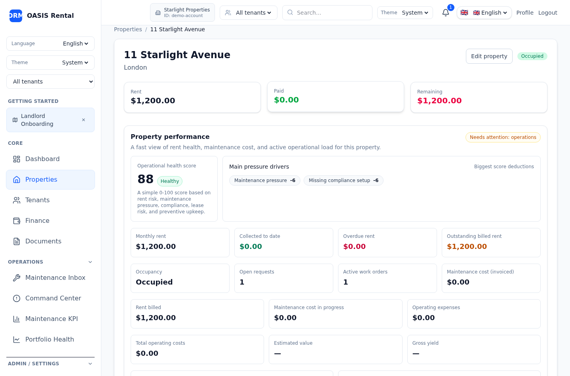570x376 pixels.
Task: Click the Maintenance Inbox wrench icon
Action: [17, 278]
